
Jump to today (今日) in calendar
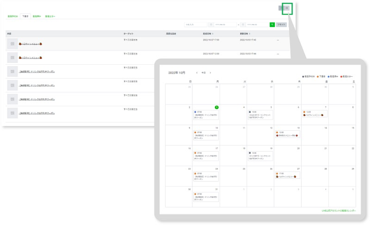point(203,73)
